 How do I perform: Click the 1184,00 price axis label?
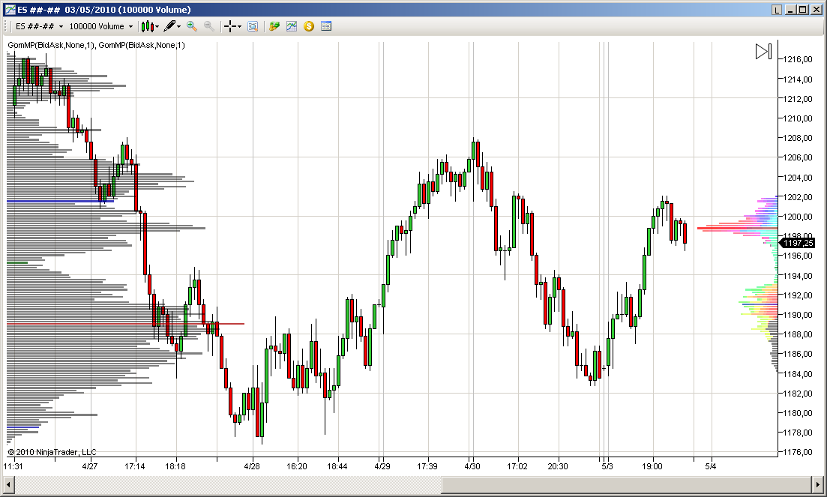798,373
